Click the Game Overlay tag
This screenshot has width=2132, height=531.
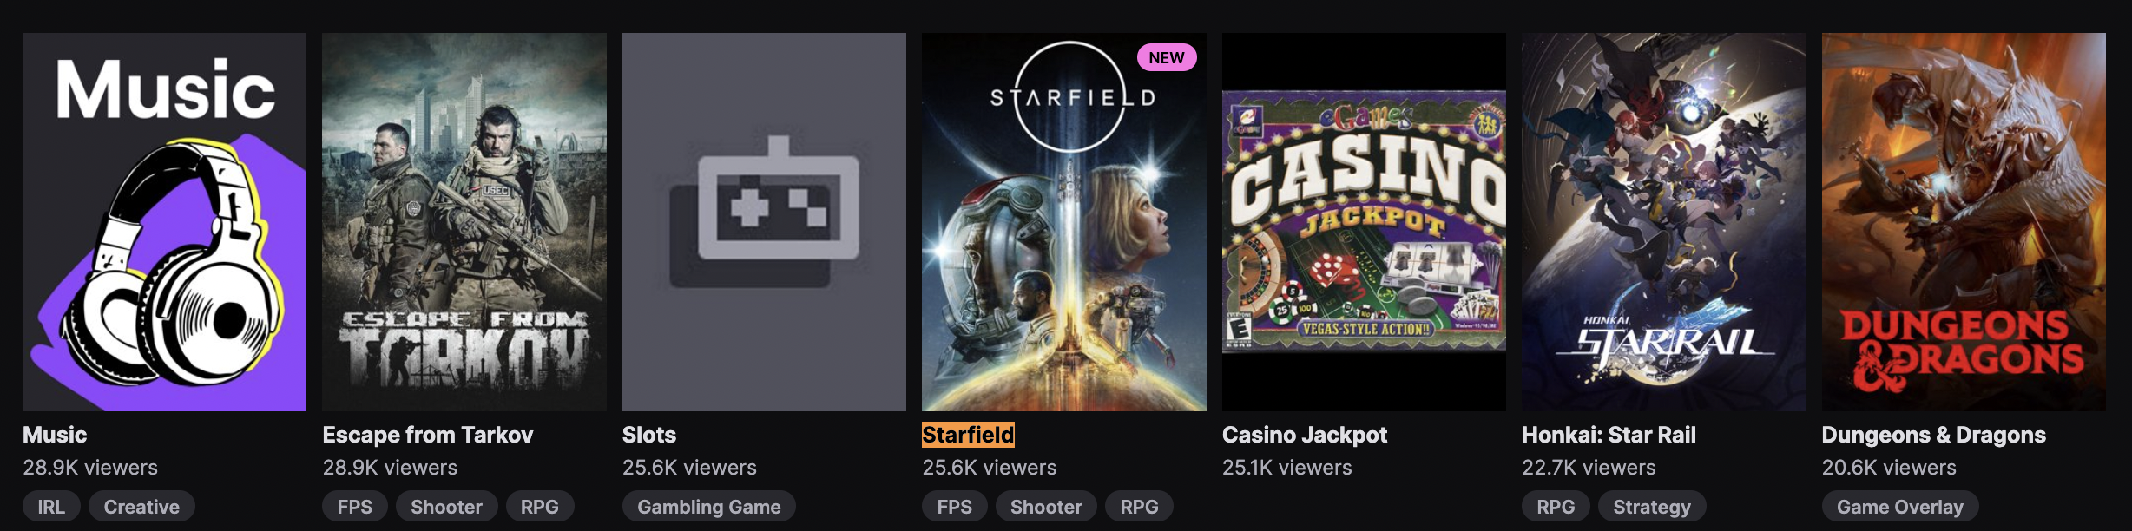pyautogui.click(x=1899, y=507)
